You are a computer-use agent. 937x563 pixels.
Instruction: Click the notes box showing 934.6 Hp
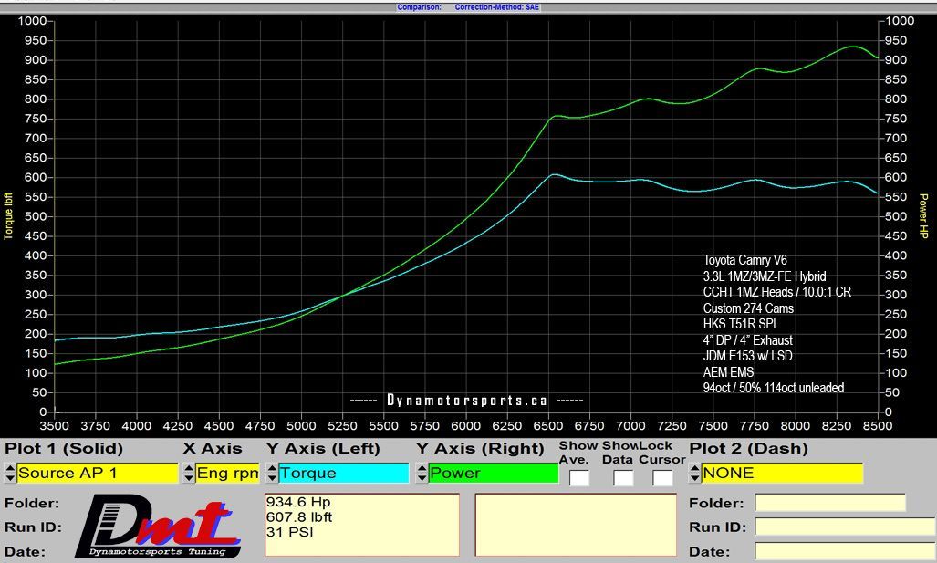360,525
